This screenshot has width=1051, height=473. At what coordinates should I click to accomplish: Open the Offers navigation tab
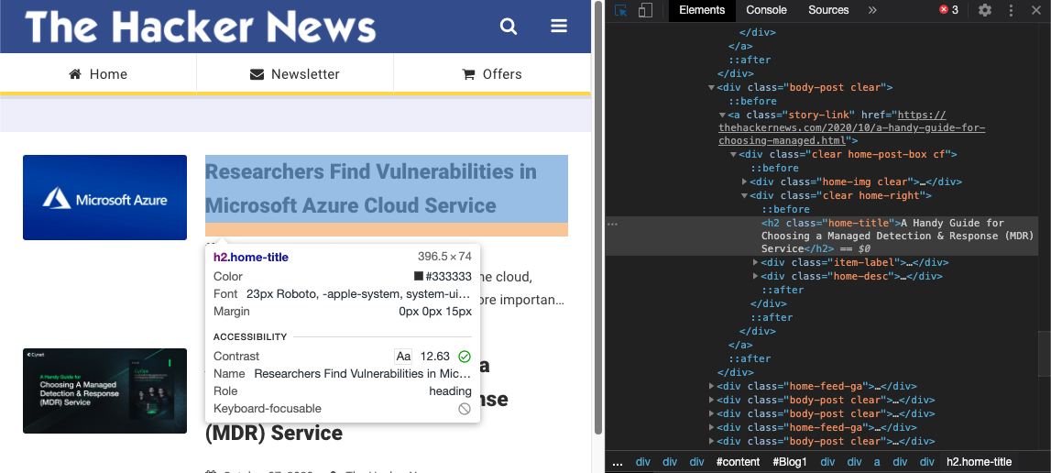tap(492, 74)
